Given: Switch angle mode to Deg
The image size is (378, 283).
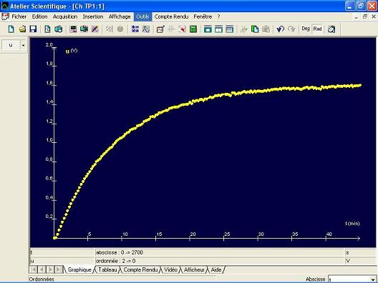Looking at the screenshot, I should [306, 29].
